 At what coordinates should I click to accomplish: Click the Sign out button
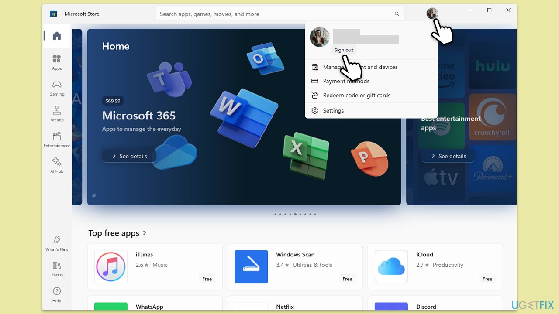[x=343, y=50]
